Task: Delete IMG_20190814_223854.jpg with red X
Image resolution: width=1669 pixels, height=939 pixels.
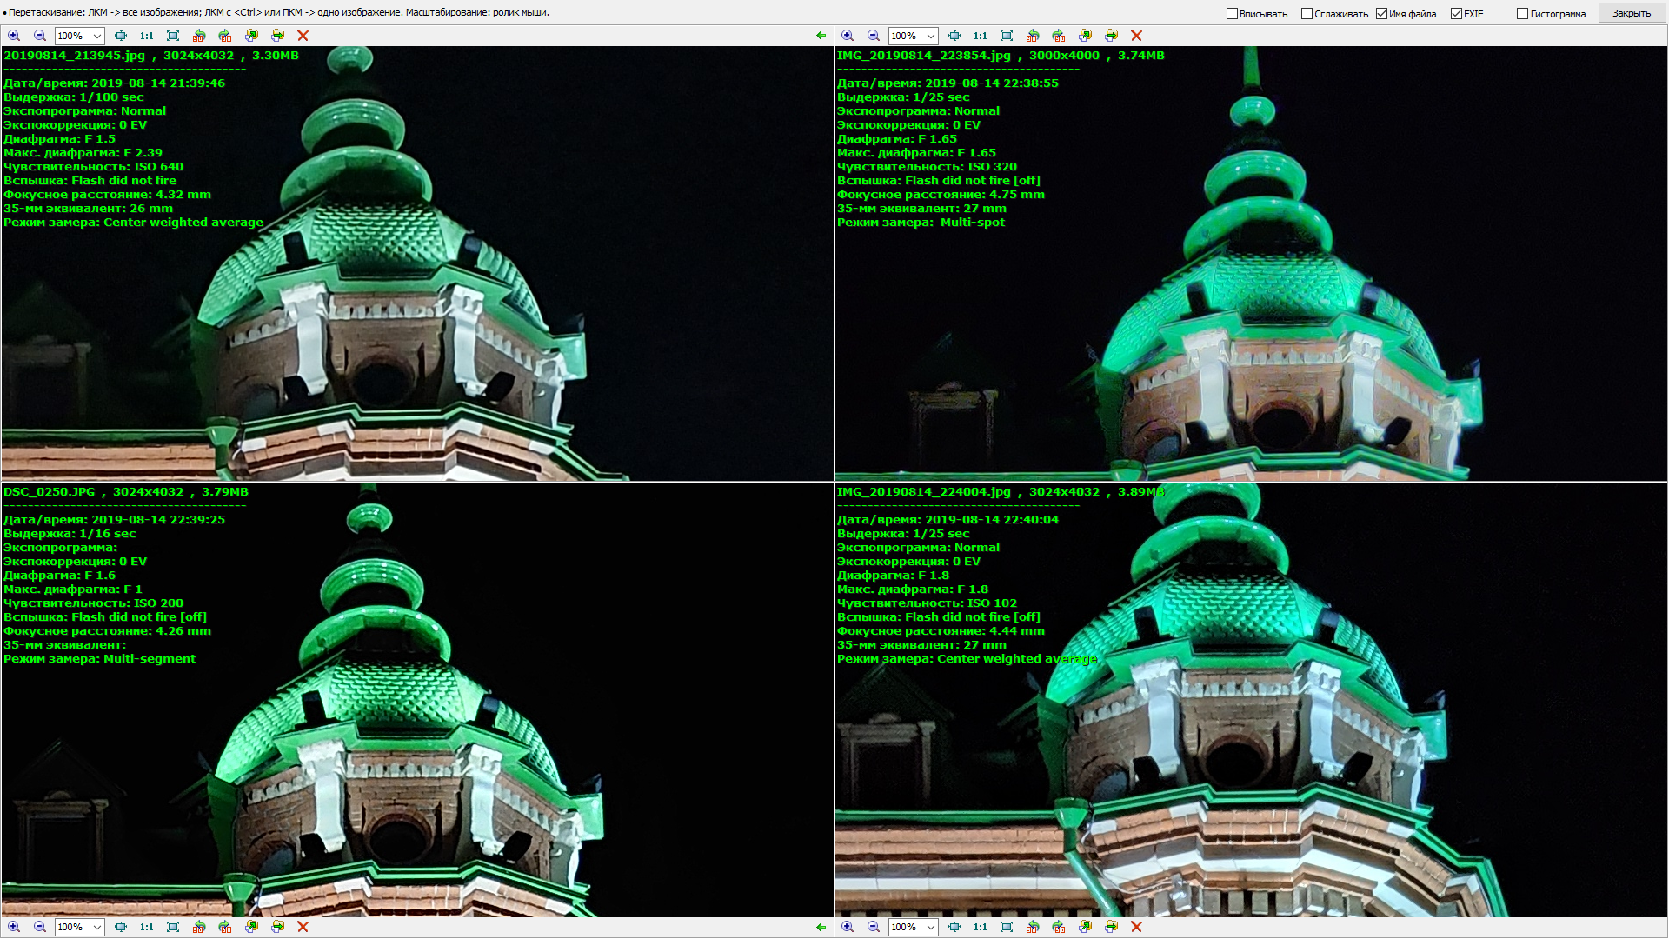Action: click(1136, 36)
